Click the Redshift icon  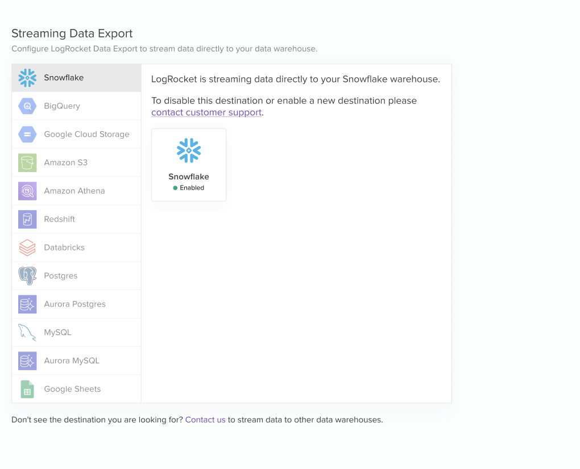coord(27,219)
